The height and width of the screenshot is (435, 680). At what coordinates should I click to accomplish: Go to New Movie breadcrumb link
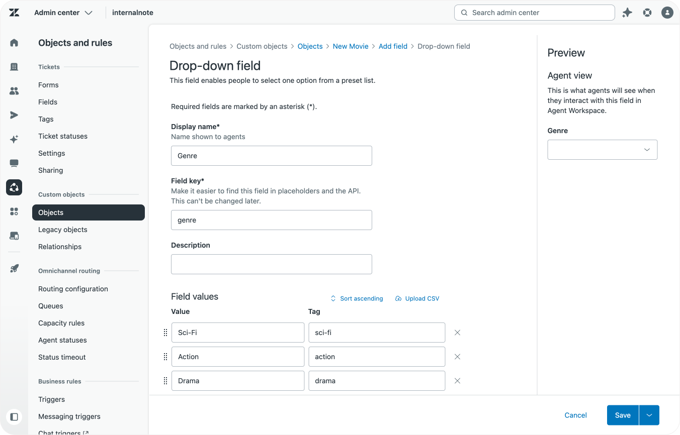tap(351, 46)
